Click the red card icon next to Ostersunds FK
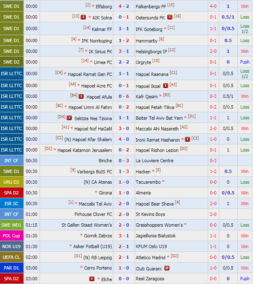 pos(169,17)
